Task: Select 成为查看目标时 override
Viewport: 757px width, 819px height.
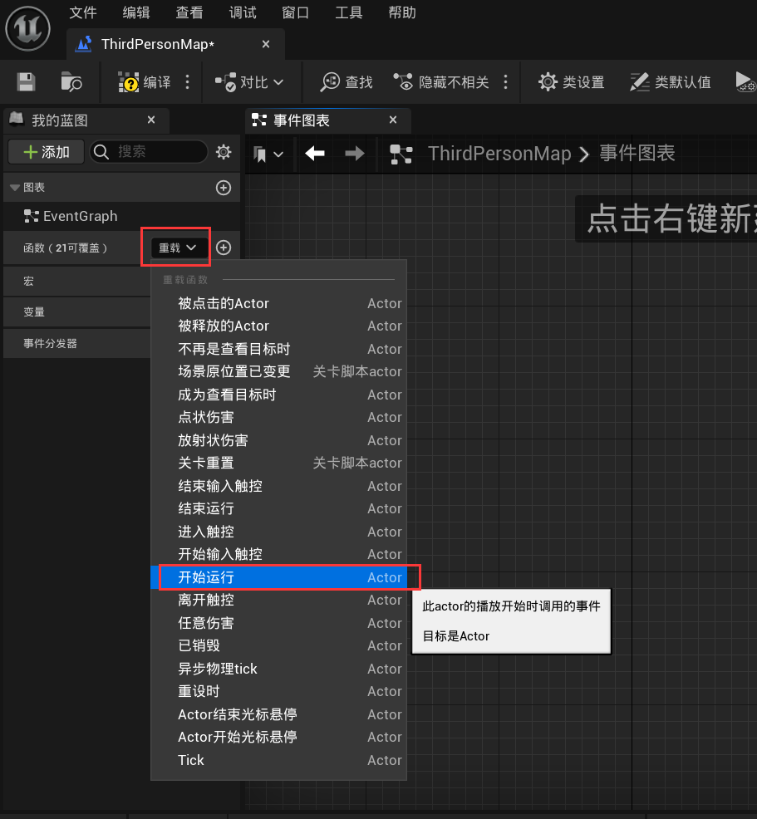Action: tap(278, 395)
